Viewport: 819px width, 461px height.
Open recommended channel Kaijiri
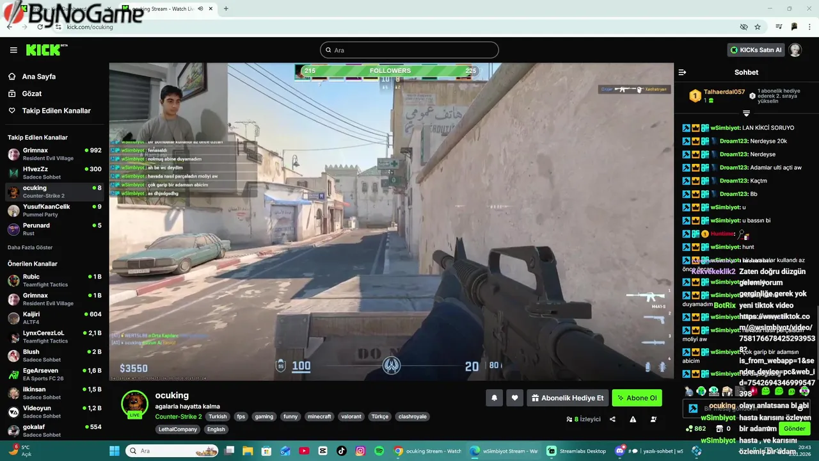coord(54,318)
